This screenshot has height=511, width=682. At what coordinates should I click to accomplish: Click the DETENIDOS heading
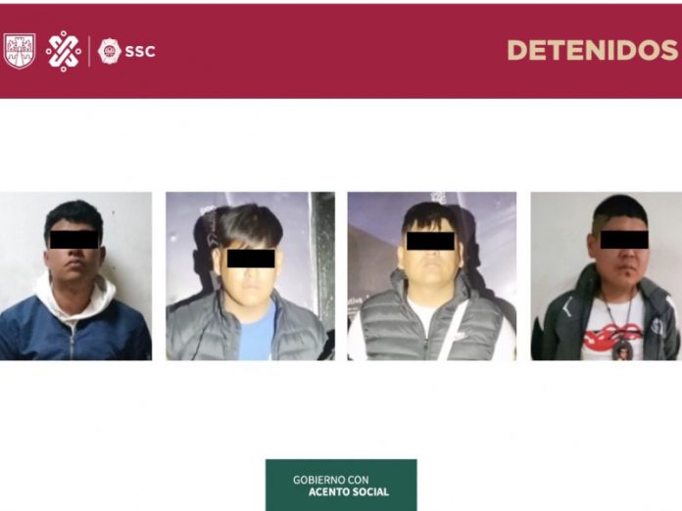click(x=593, y=50)
